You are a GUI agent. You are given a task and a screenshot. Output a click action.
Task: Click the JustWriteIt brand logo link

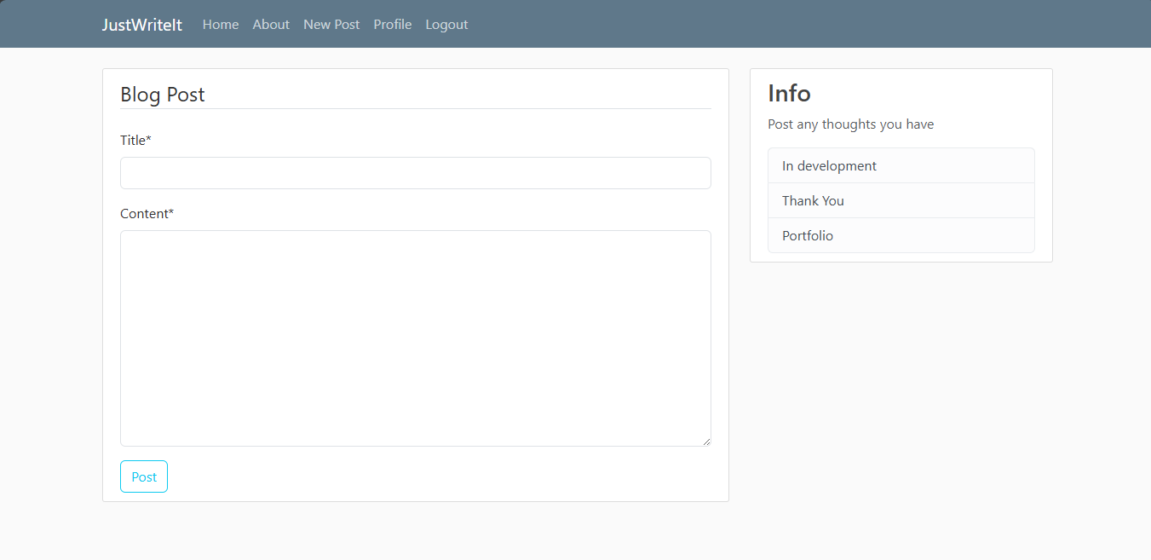(141, 25)
